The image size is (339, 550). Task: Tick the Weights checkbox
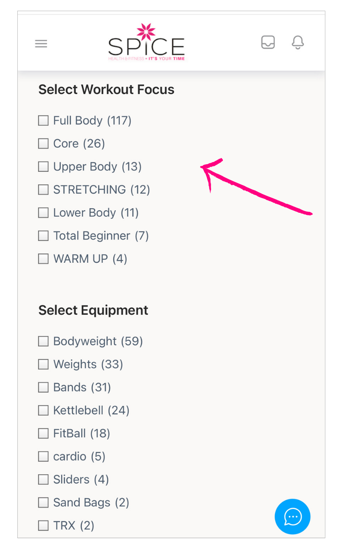click(43, 364)
